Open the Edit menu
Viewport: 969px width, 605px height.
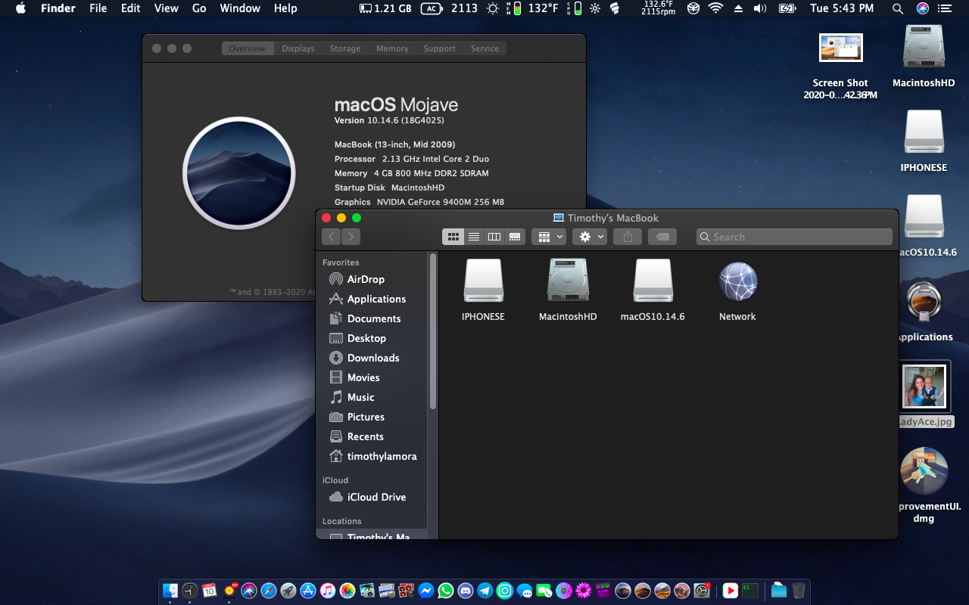pyautogui.click(x=131, y=8)
